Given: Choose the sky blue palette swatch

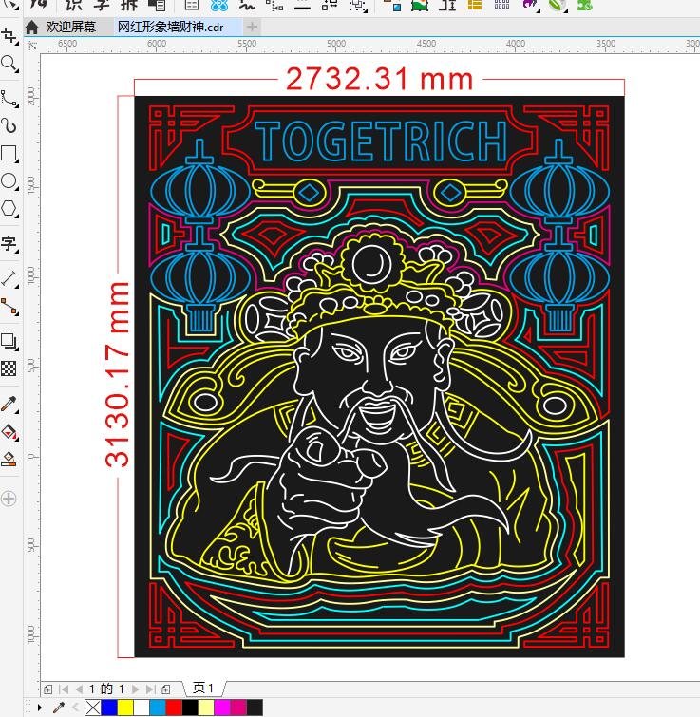Looking at the screenshot, I should point(158,708).
